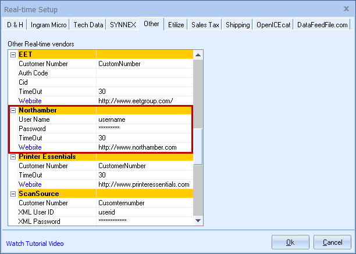Image resolution: width=356 pixels, height=254 pixels.
Task: Edit the ScanSource Customer Number value
Action: click(145, 203)
